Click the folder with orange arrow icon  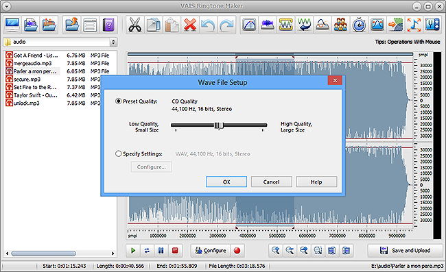[72, 25]
